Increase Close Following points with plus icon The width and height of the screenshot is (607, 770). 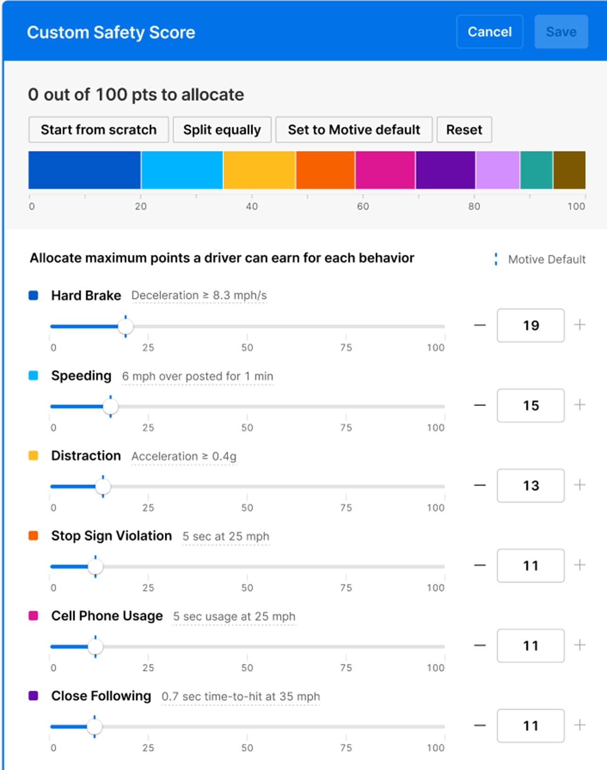pos(580,725)
